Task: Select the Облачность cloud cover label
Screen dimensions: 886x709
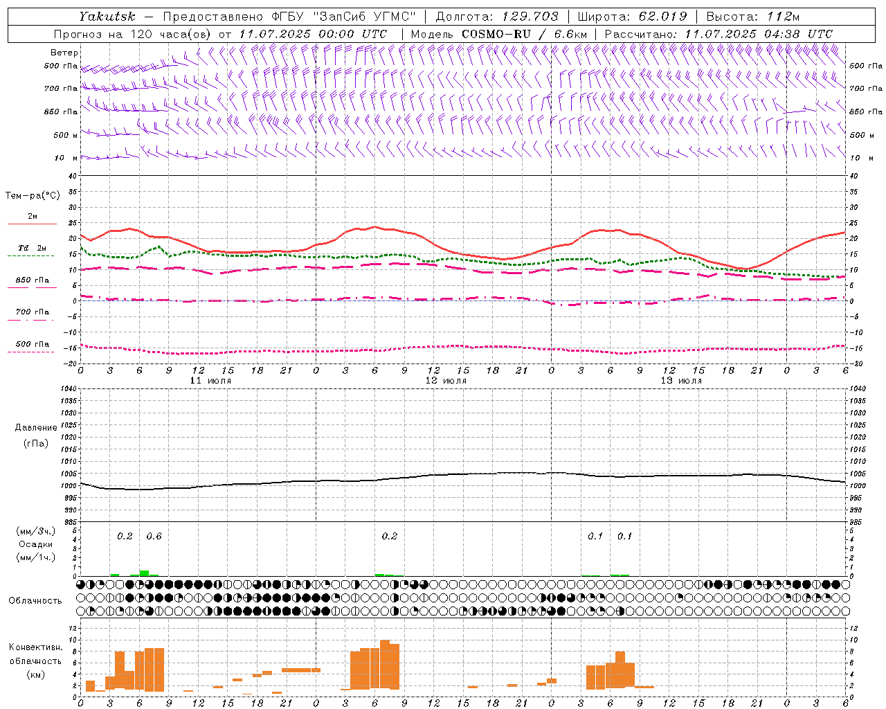Action: pos(35,600)
